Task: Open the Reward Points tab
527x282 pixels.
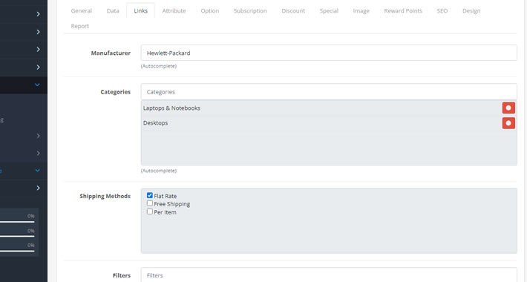Action: [x=403, y=10]
